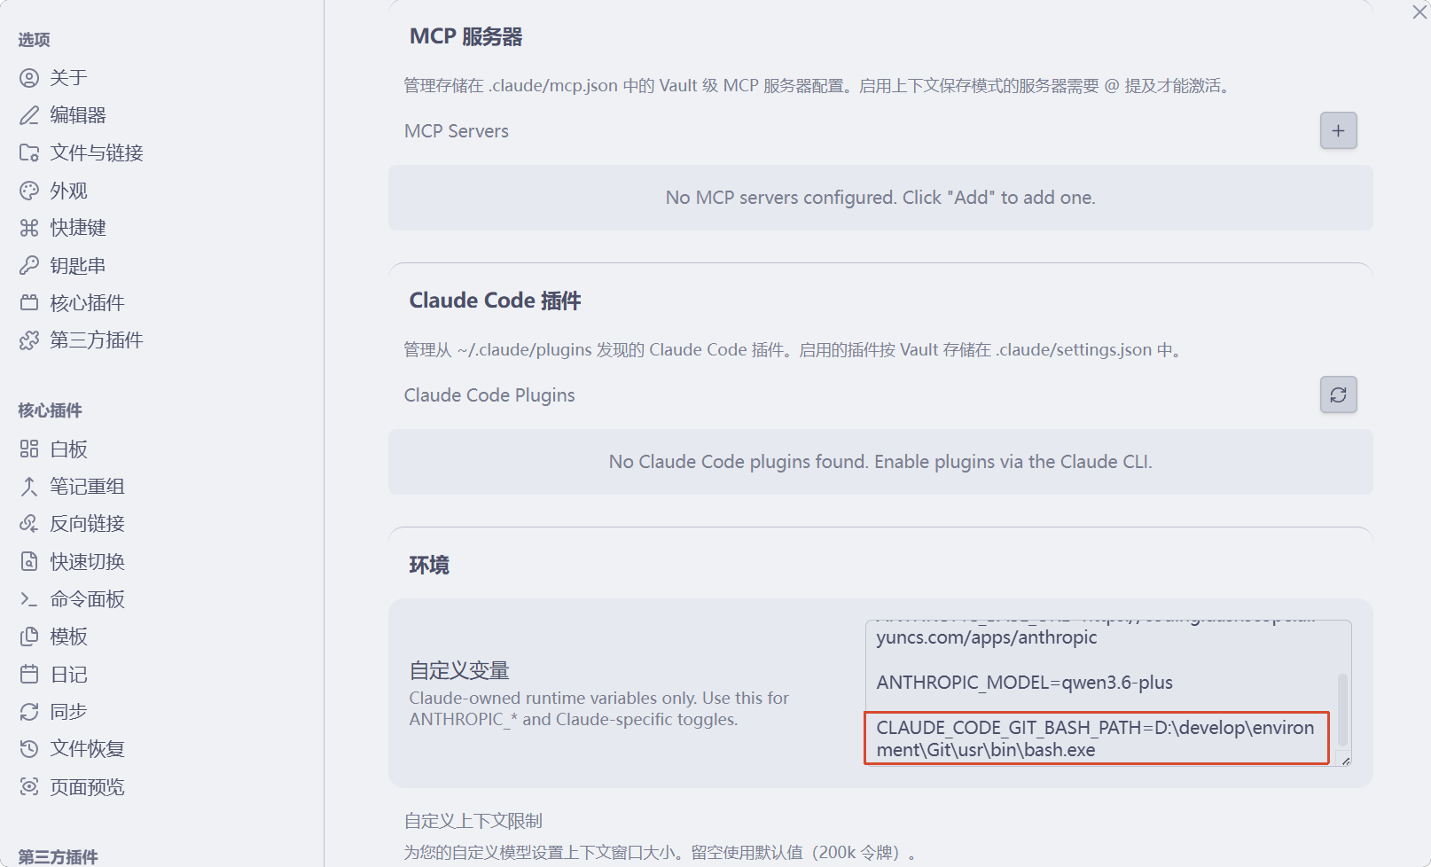1431x867 pixels.
Task: Open the 编辑器 settings pencil icon
Action: coord(29,115)
